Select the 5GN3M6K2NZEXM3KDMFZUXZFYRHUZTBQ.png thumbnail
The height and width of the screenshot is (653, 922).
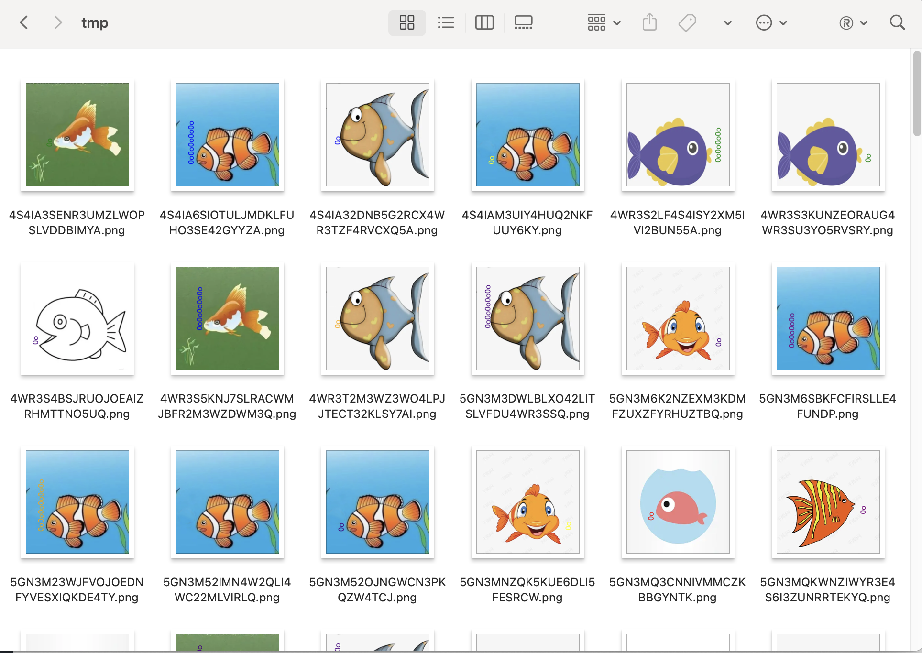coord(678,318)
